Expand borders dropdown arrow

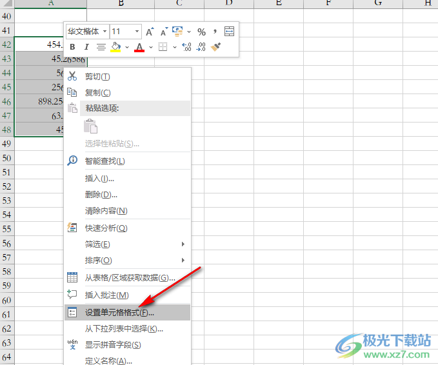click(175, 47)
